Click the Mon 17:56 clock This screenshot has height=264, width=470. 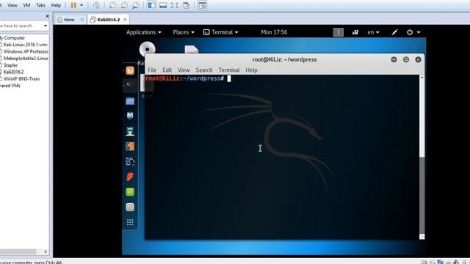click(x=274, y=32)
